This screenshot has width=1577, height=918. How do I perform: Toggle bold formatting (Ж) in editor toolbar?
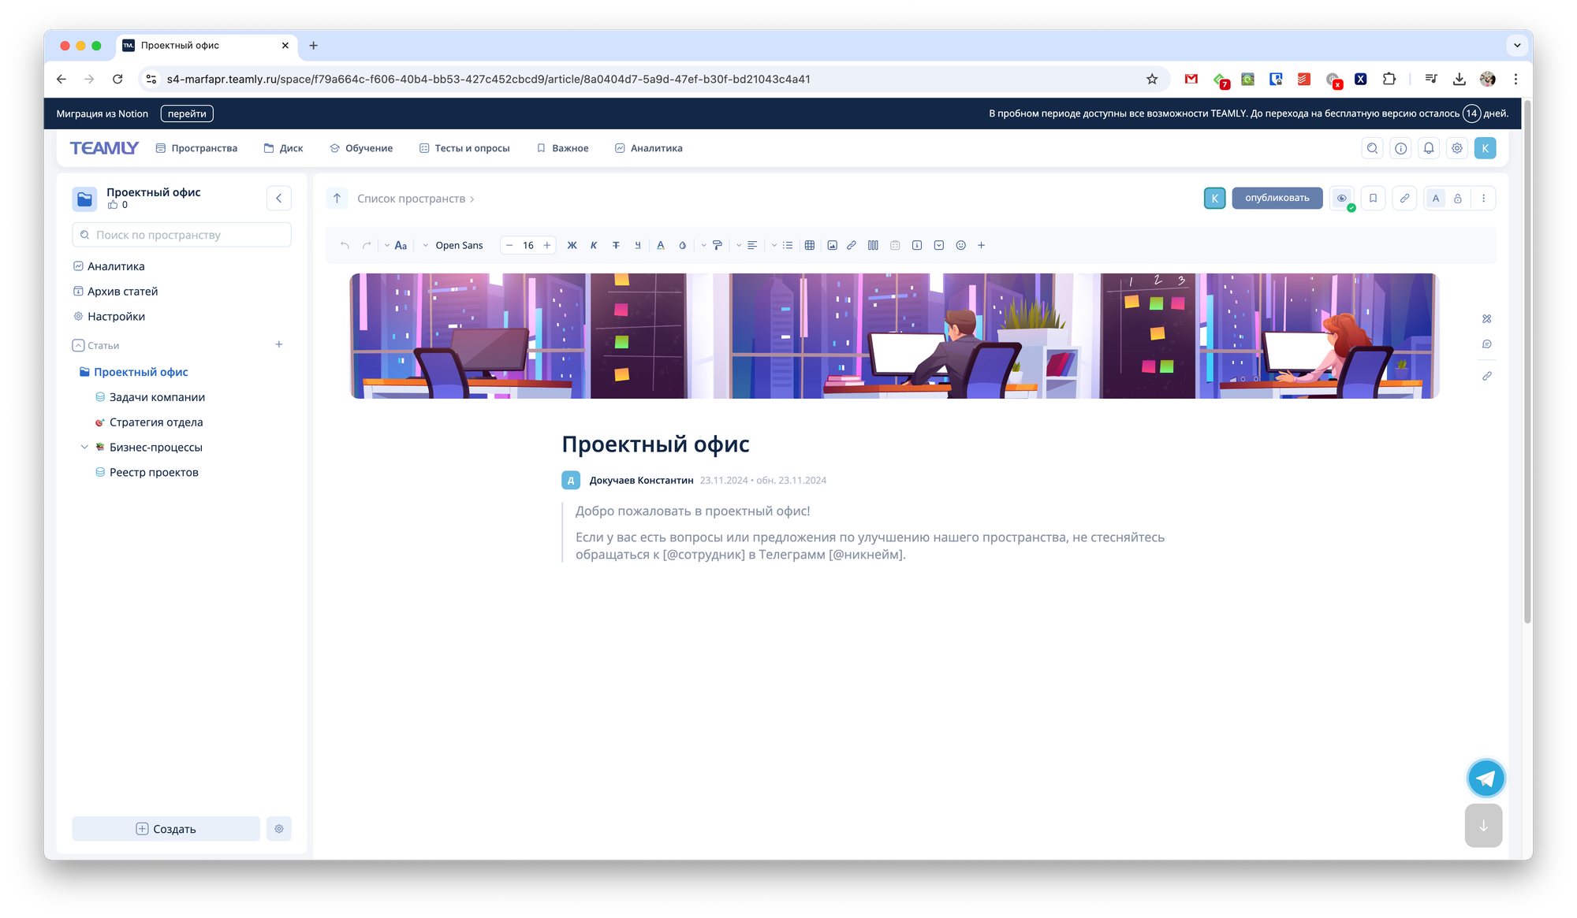click(x=572, y=245)
